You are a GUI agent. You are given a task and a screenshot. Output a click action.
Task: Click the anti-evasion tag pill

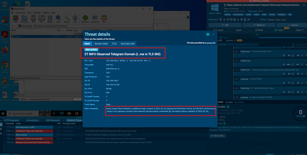point(238,15)
